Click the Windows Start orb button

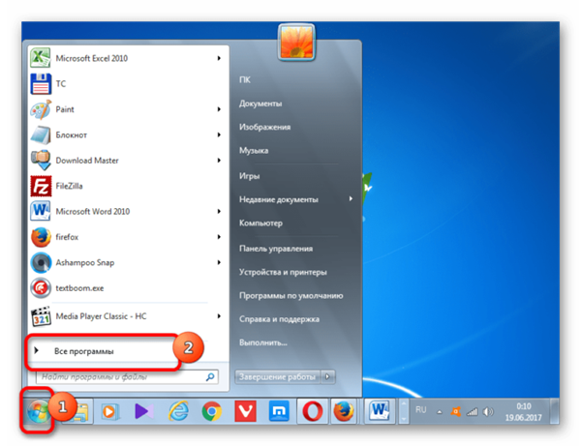click(38, 411)
